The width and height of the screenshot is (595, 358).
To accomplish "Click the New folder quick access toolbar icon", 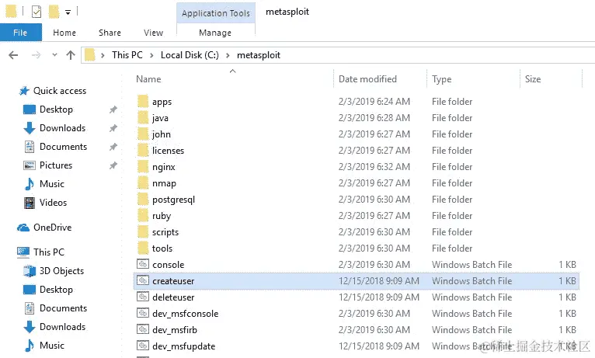I will [x=54, y=12].
